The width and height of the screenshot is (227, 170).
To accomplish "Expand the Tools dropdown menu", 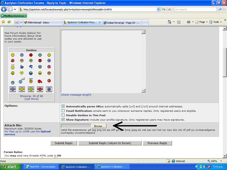I will point(216,22).
